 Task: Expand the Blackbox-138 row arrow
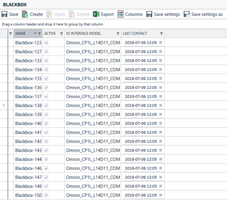[4, 105]
